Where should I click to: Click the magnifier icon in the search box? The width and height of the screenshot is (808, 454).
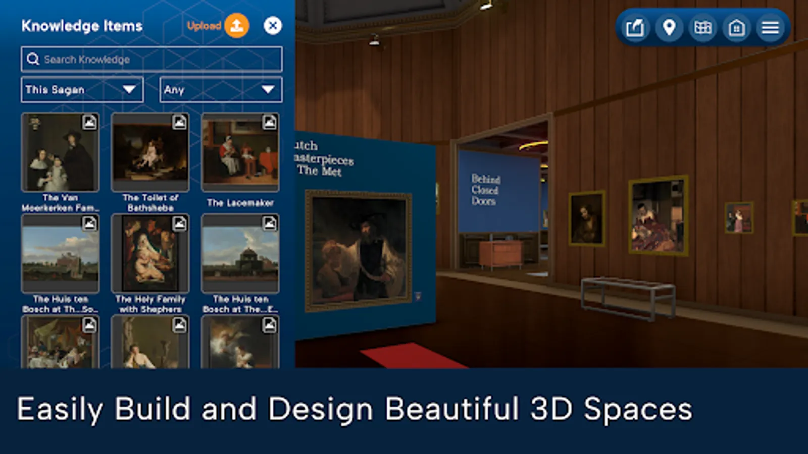(x=33, y=60)
